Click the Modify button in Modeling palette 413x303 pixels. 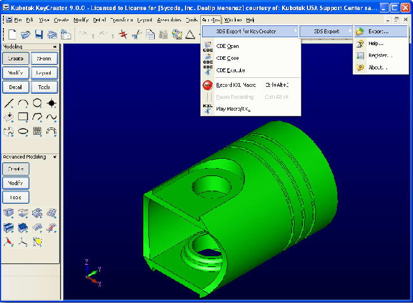16,73
